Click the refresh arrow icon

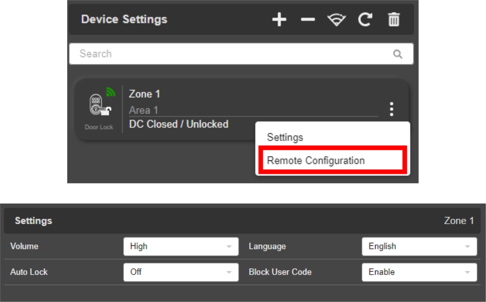point(365,20)
